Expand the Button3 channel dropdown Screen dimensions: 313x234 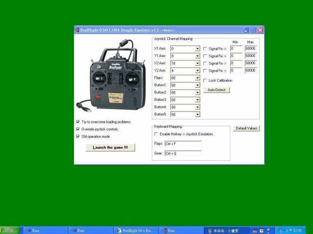197,100
